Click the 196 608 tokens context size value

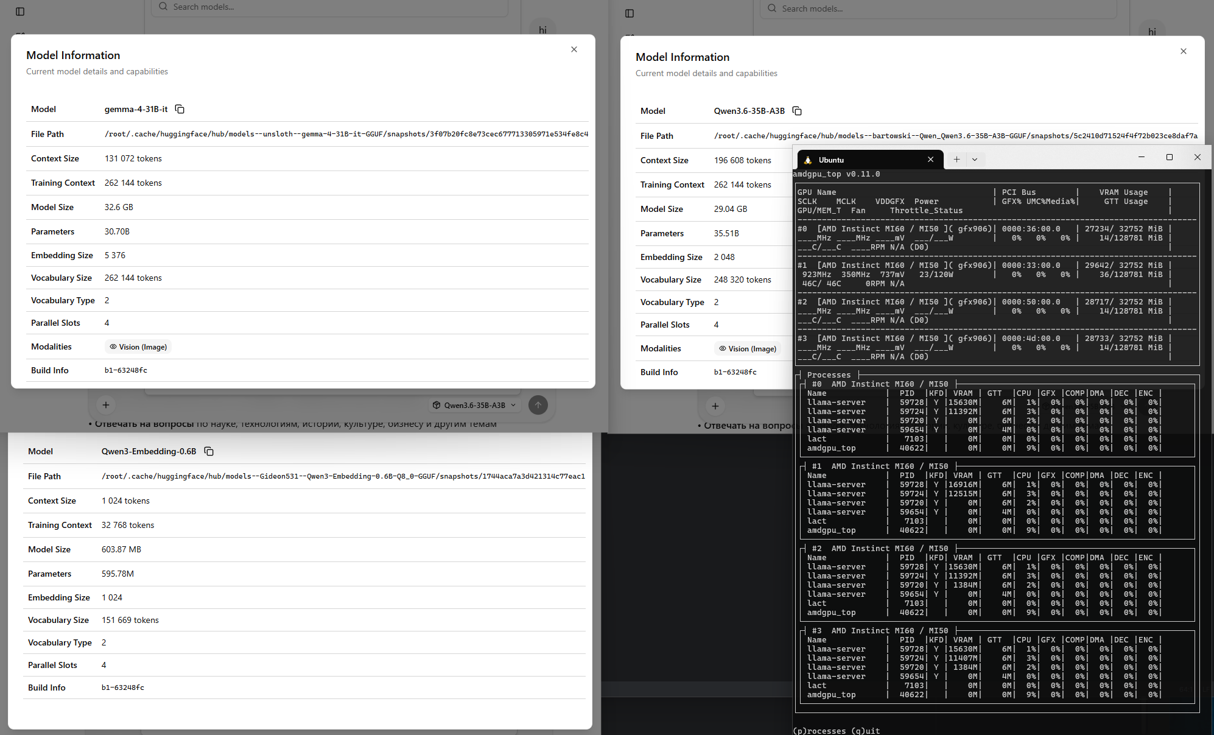coord(743,160)
